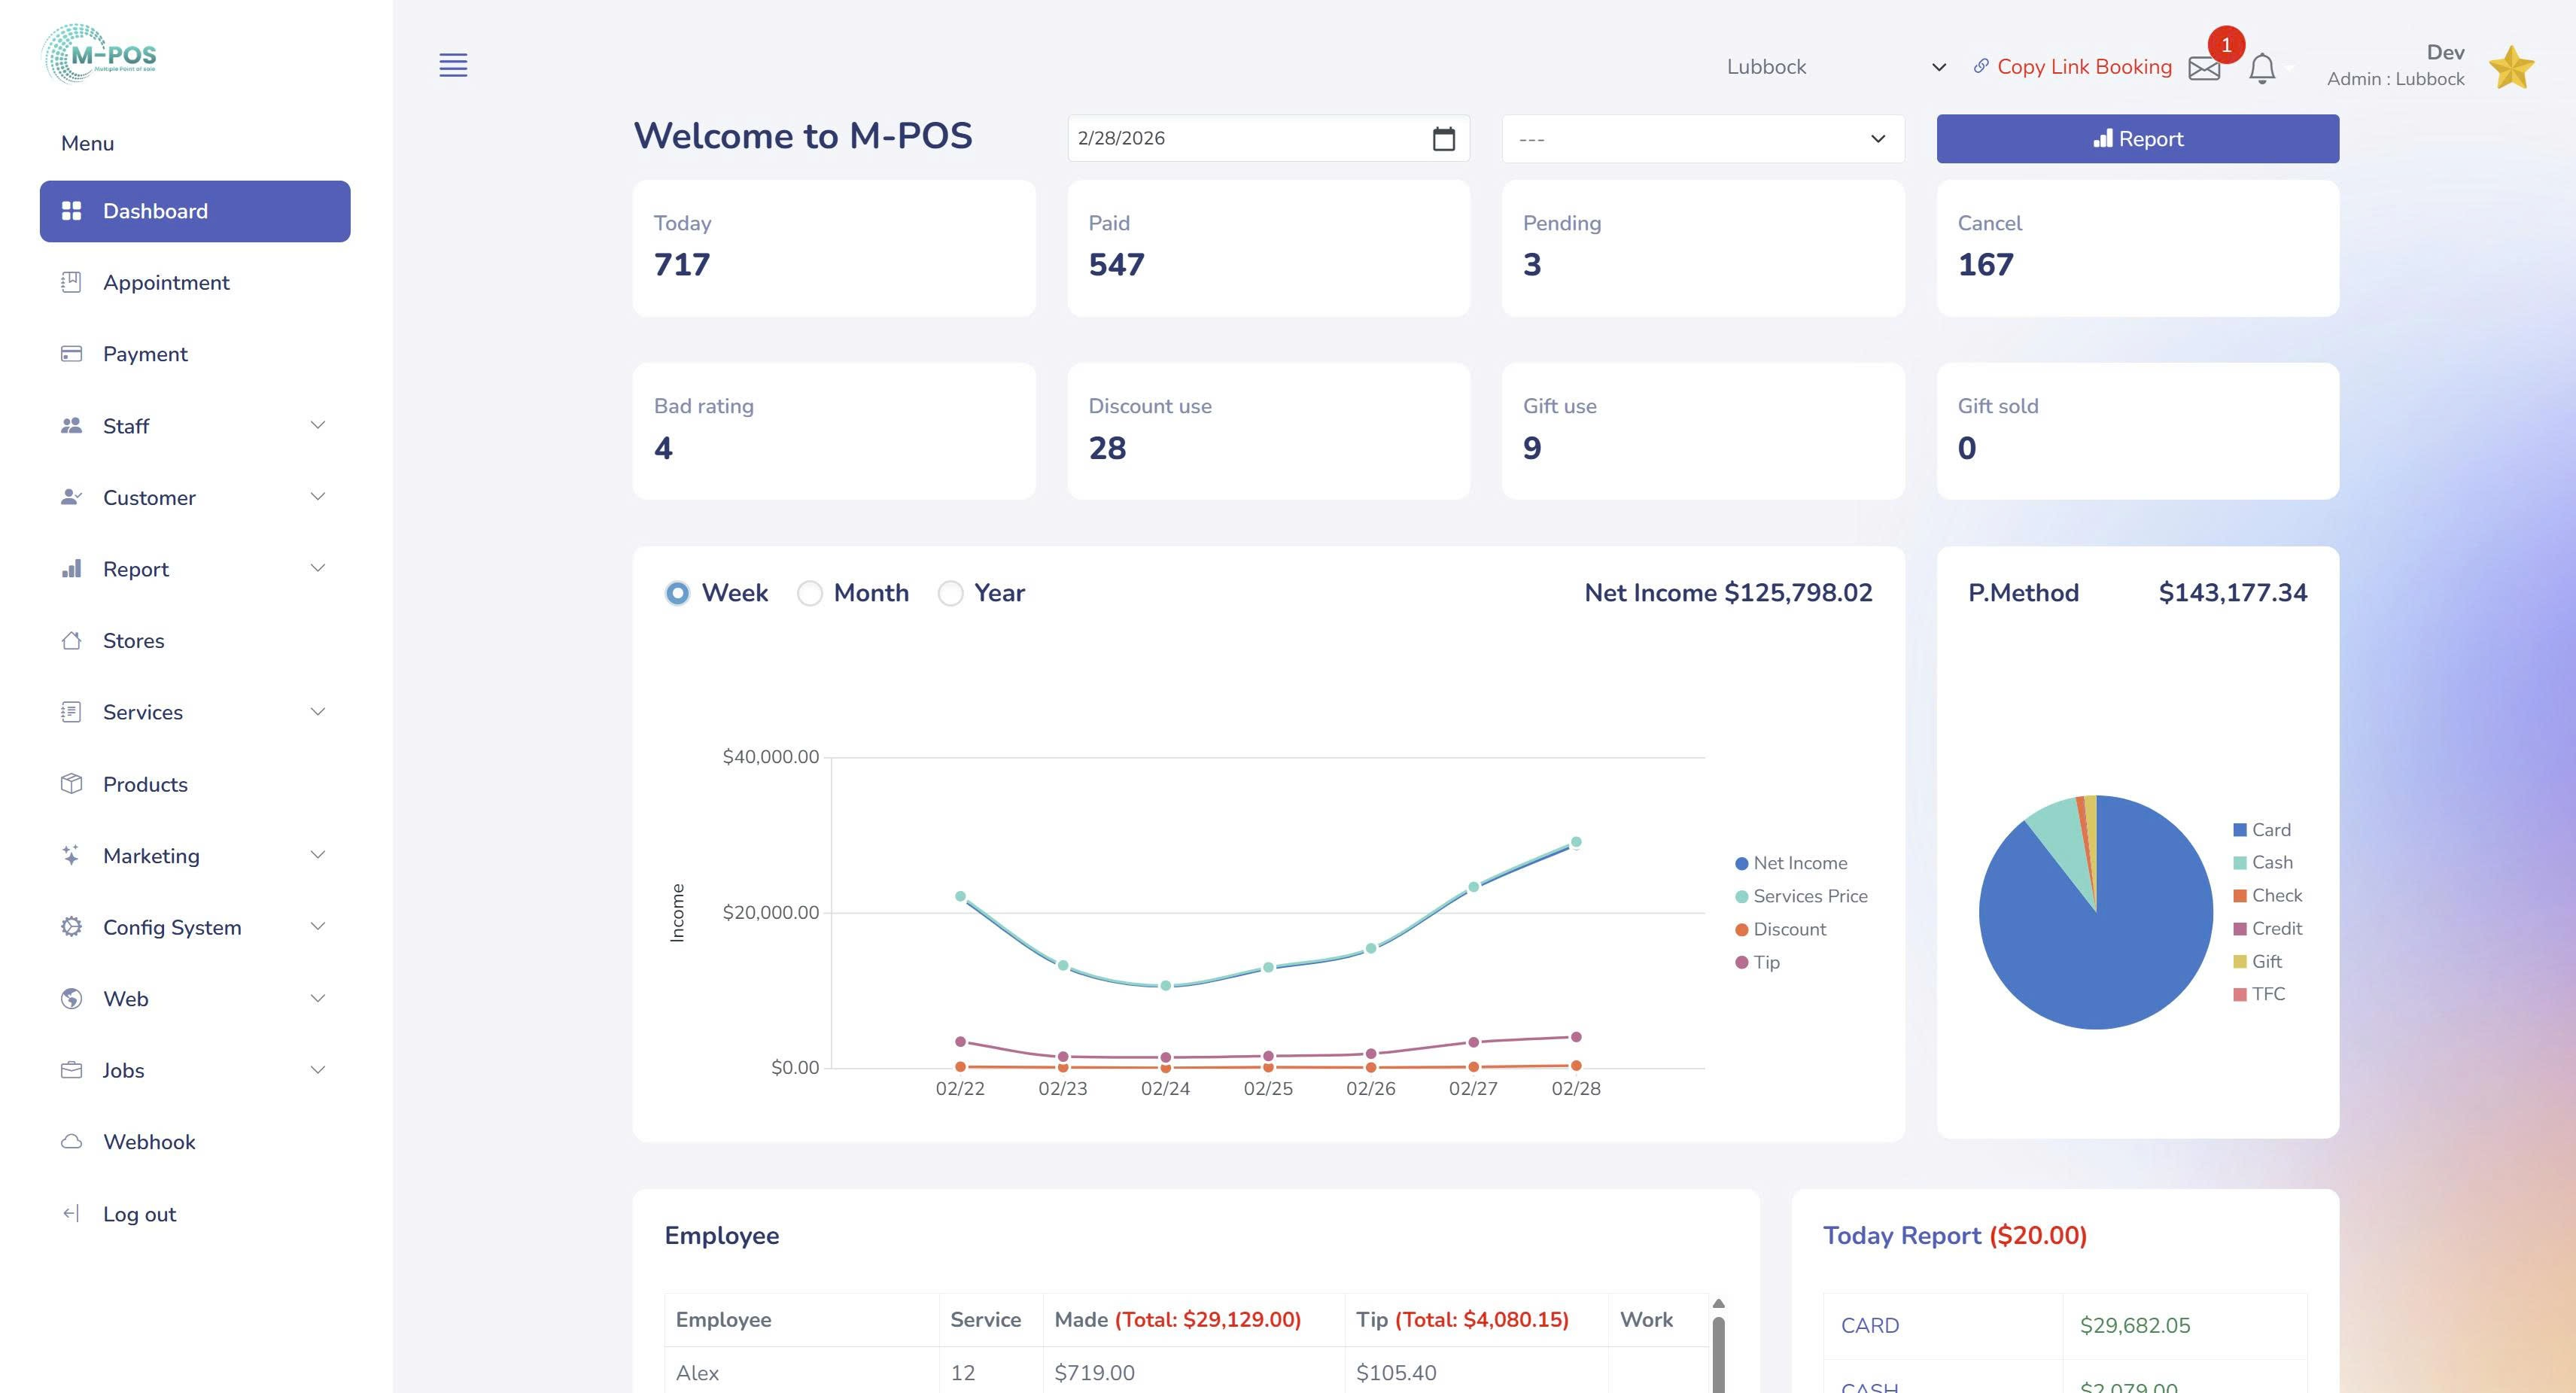Open the Lubbock store dropdown
Viewport: 2576px width, 1393px height.
1835,67
